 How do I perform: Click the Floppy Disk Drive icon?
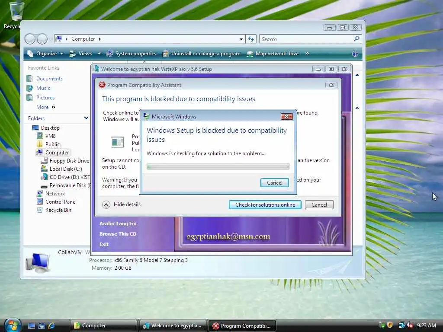pos(44,161)
